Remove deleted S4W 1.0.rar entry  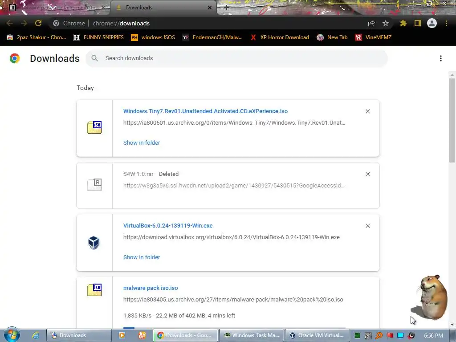click(x=367, y=174)
